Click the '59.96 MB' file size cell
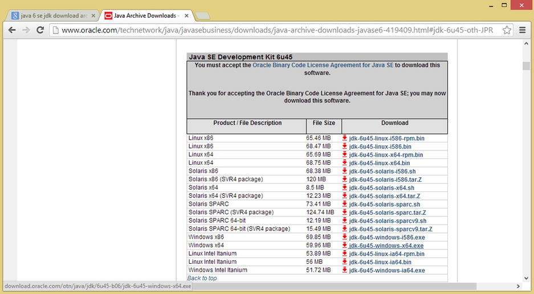The image size is (534, 294). 318,245
